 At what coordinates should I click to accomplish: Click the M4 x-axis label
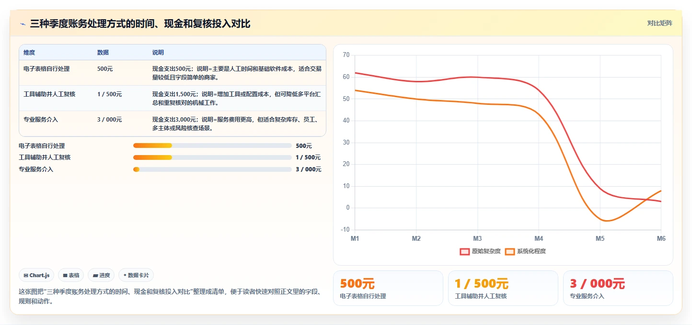(x=539, y=238)
